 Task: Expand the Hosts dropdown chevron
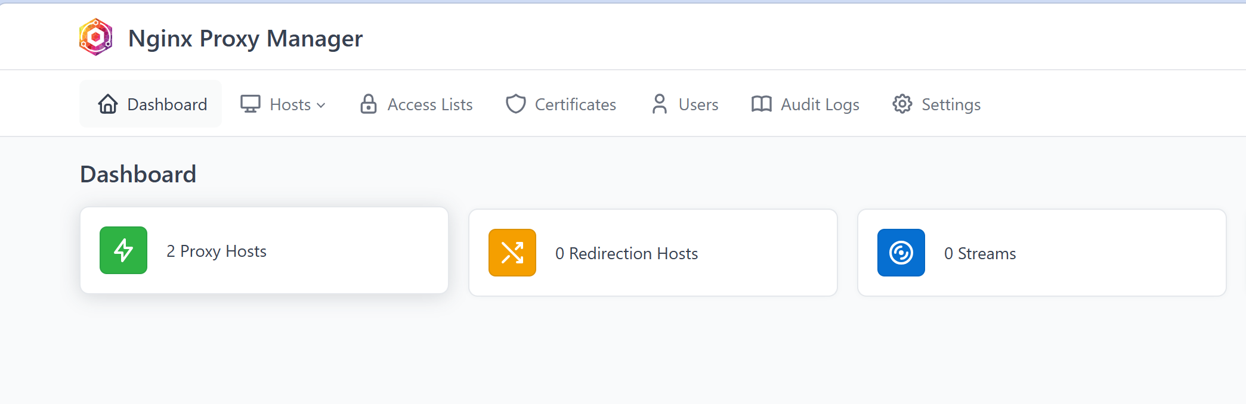[321, 105]
